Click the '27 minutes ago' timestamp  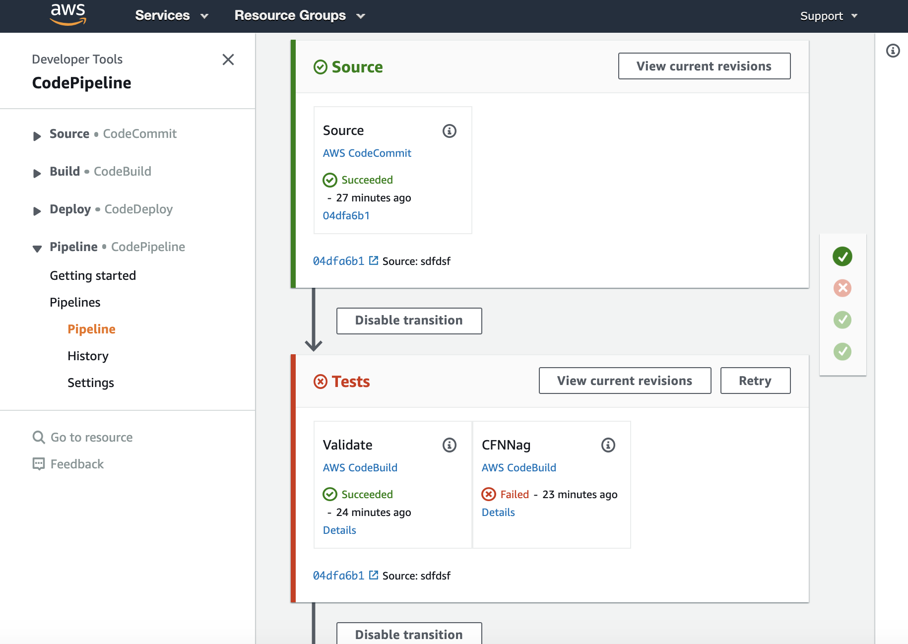coord(374,198)
